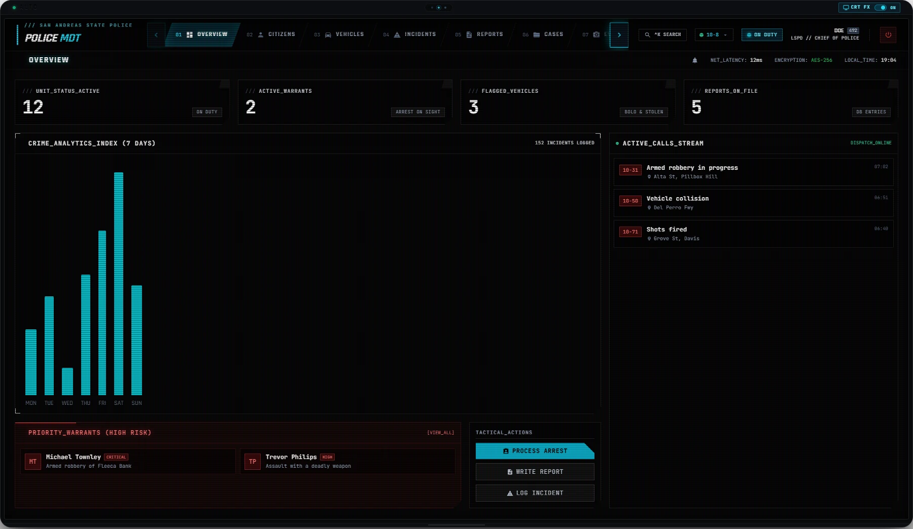This screenshot has height=529, width=913.
Task: Open the Vehicle collision call entry
Action: click(x=754, y=203)
